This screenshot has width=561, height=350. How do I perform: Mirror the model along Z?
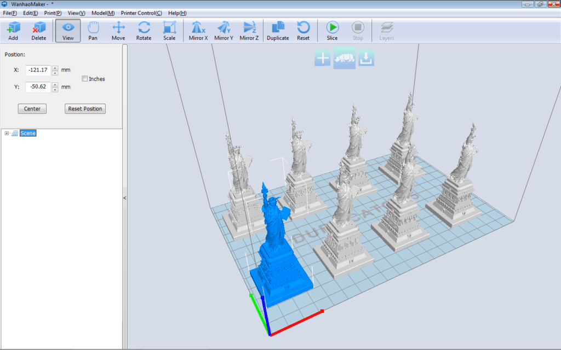click(x=249, y=31)
